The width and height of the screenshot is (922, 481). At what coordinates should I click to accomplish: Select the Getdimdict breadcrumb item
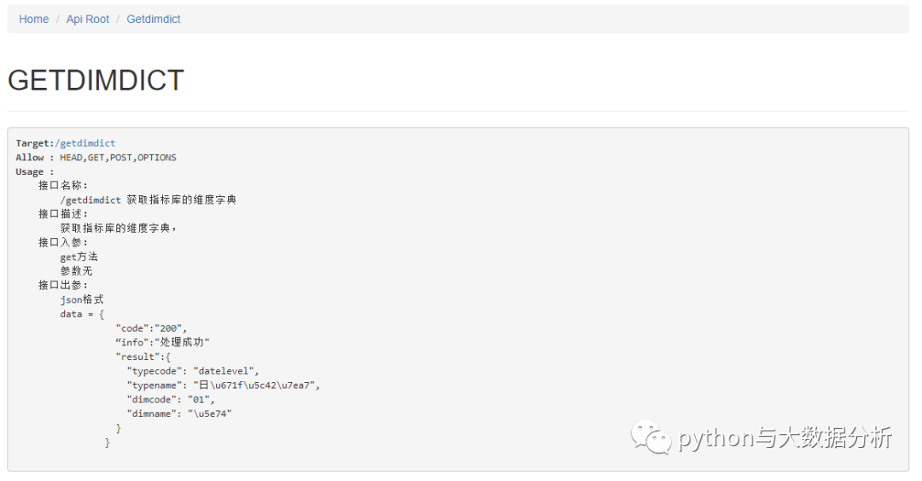[x=154, y=20]
